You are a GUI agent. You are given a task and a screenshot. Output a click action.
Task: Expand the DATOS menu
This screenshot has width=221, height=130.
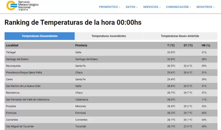(132, 7)
